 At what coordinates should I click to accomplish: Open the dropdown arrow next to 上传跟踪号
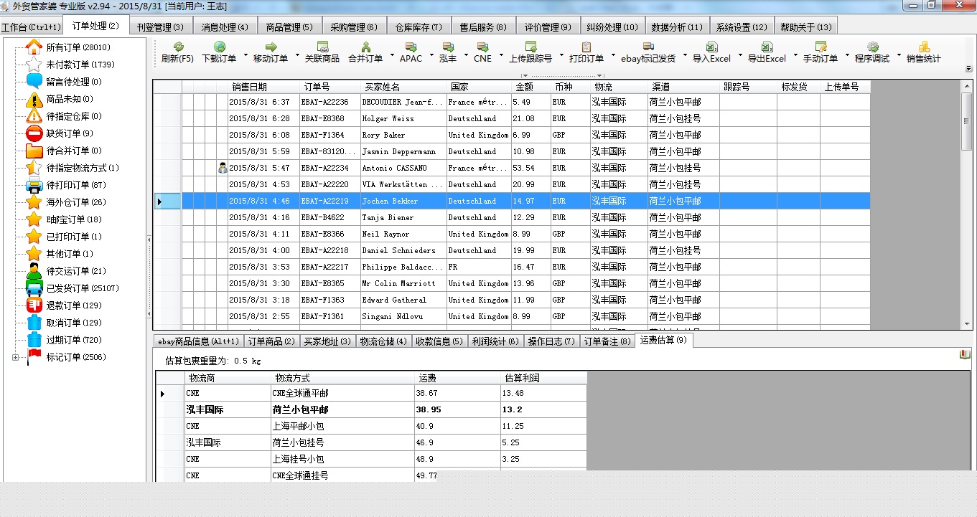pyautogui.click(x=561, y=54)
